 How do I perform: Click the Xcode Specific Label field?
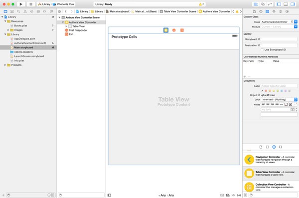coord(279,86)
